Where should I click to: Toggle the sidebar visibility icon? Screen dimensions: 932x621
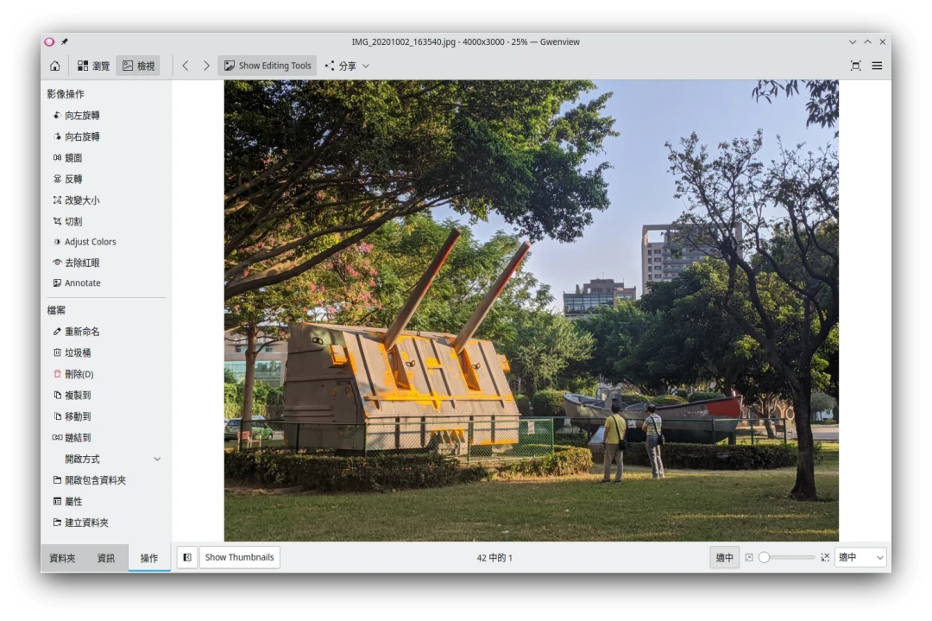click(187, 557)
